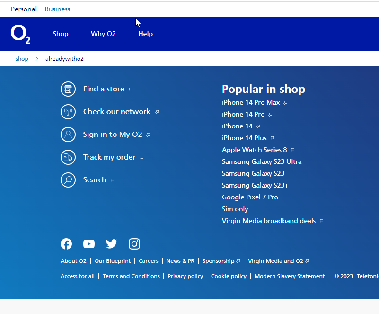The image size is (379, 314).
Task: Click the Check our network signal icon
Action: click(x=68, y=111)
